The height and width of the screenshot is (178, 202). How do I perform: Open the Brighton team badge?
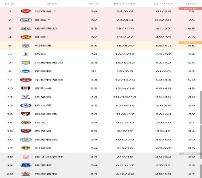[x=26, y=71]
